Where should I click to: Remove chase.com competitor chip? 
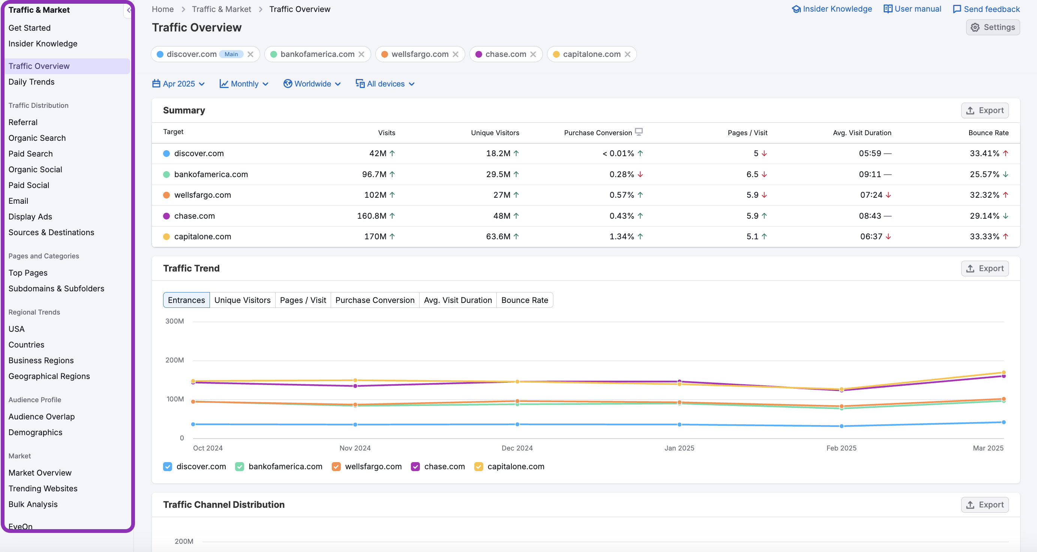[533, 54]
